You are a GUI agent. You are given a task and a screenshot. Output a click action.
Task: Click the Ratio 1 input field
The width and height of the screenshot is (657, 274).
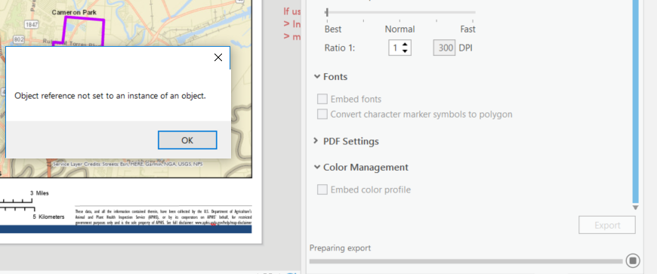point(395,48)
